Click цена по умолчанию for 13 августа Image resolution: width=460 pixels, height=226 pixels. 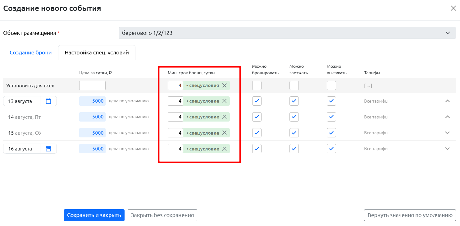(129, 101)
